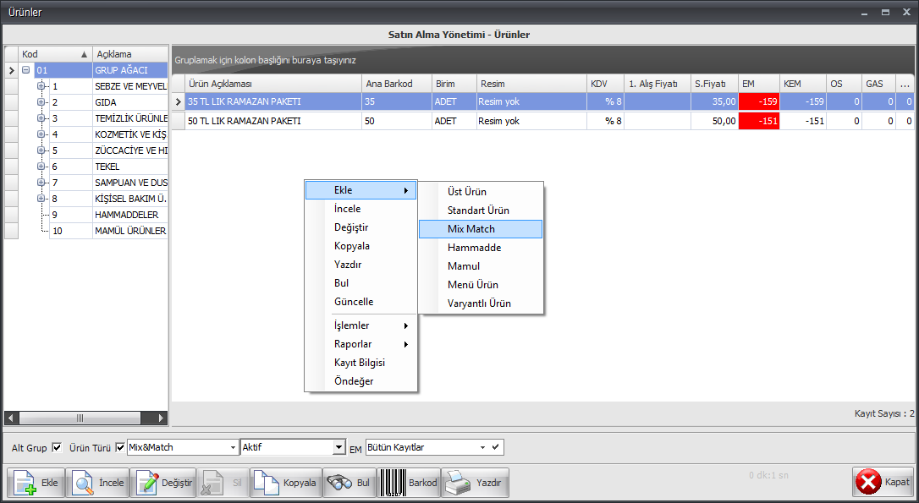Select Standart Ürün in the submenu

coord(481,210)
